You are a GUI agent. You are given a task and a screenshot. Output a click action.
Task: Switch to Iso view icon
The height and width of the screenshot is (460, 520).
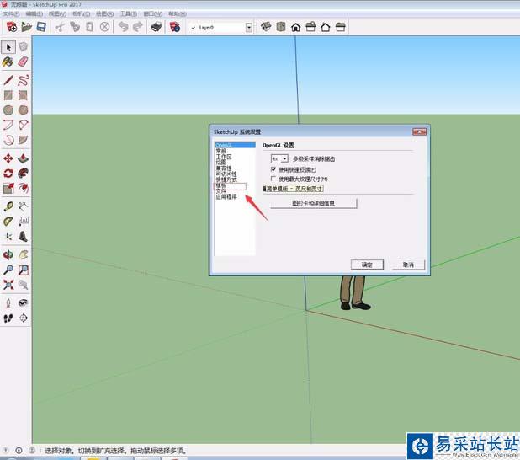(266, 27)
